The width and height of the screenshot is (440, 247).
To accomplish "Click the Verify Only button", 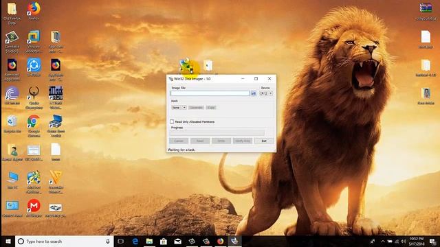I will point(243,141).
